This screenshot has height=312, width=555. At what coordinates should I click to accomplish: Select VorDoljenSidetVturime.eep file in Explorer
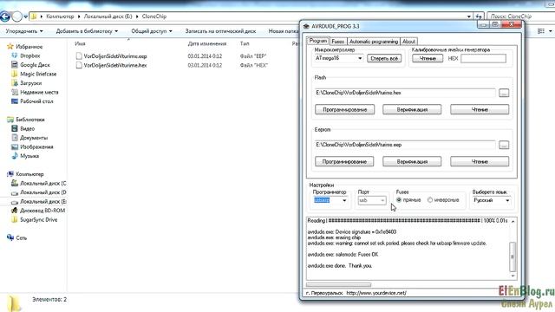111,56
